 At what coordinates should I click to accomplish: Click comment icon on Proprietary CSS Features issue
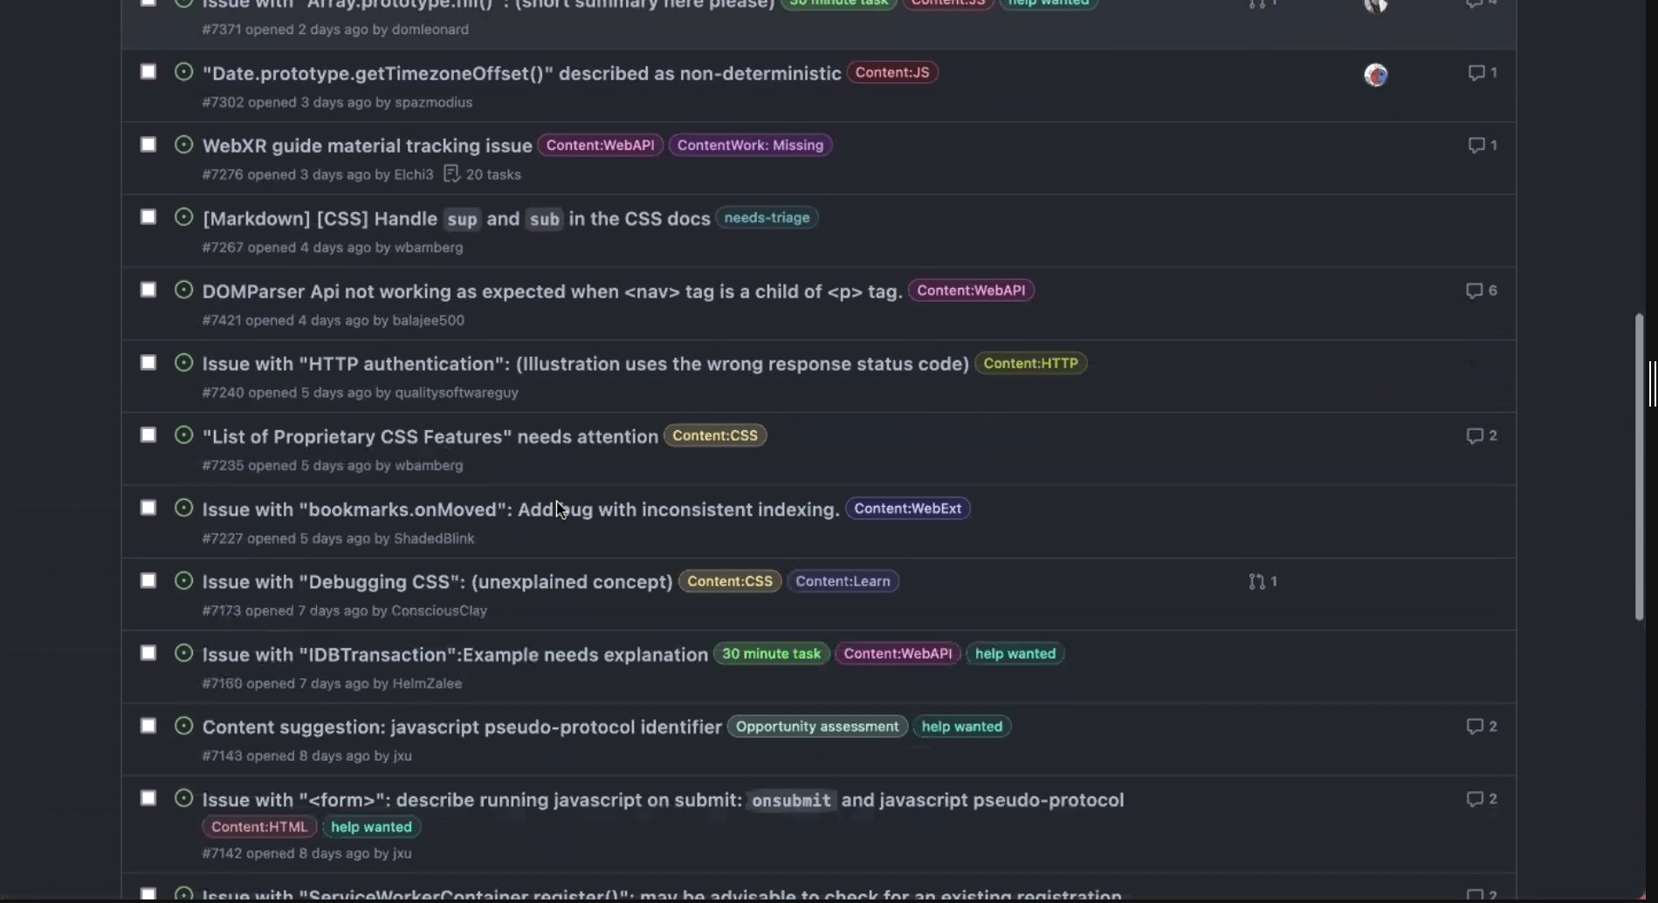1475,435
